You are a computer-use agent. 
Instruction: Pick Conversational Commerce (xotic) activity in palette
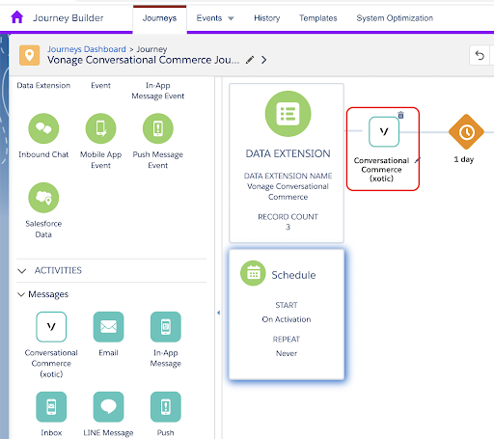click(51, 327)
